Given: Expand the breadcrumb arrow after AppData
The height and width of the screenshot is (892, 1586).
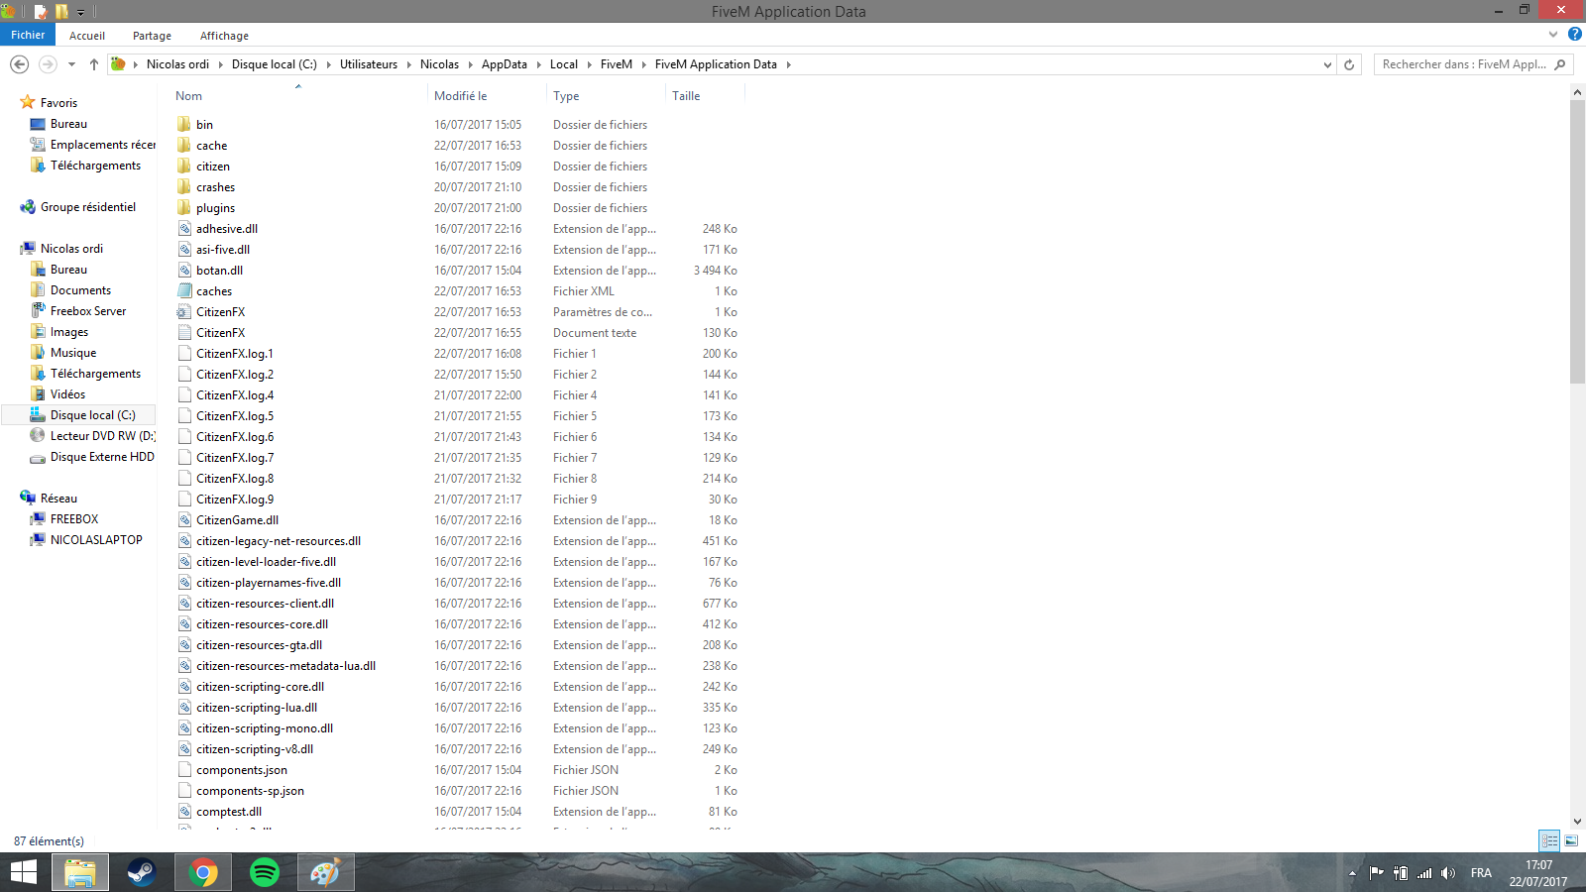Looking at the screenshot, I should (539, 64).
